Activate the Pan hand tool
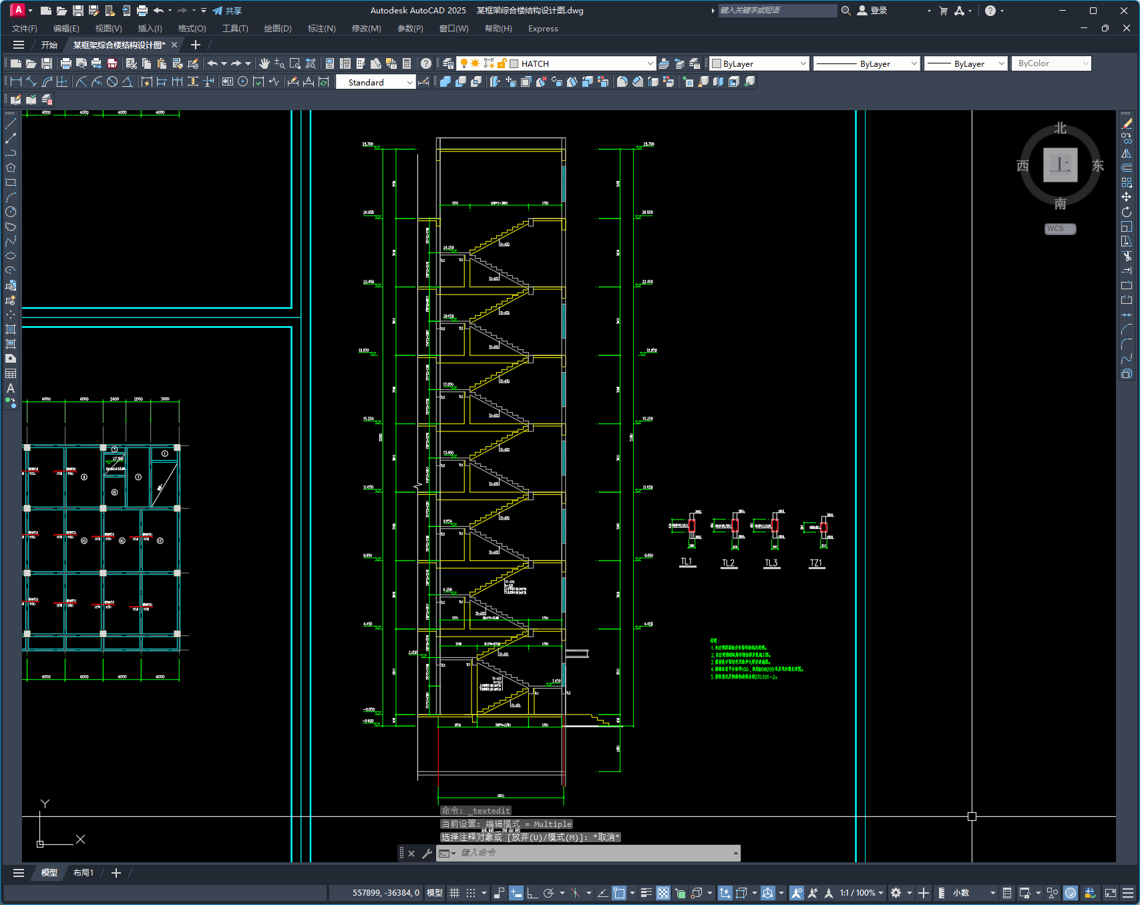The height and width of the screenshot is (905, 1140). [x=264, y=63]
